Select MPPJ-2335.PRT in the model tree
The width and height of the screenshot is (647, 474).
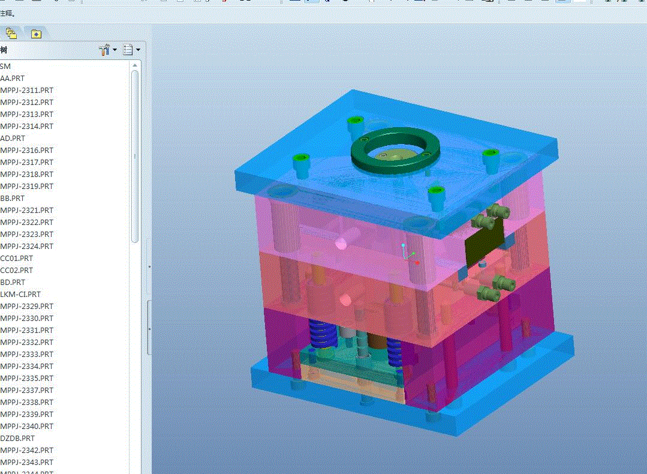(x=27, y=378)
